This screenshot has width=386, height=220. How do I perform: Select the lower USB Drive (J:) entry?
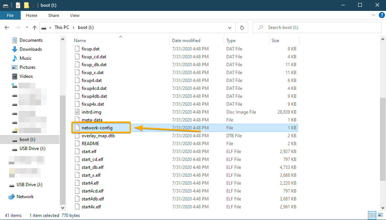coord(29,185)
